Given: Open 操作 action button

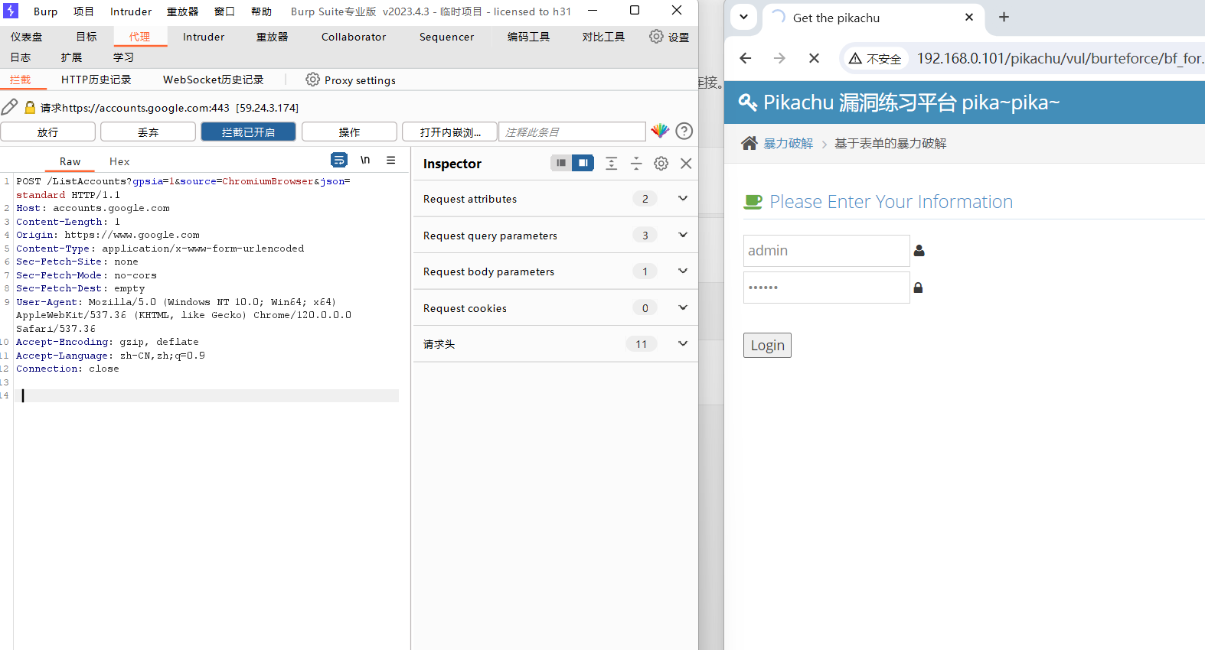Looking at the screenshot, I should 349,132.
